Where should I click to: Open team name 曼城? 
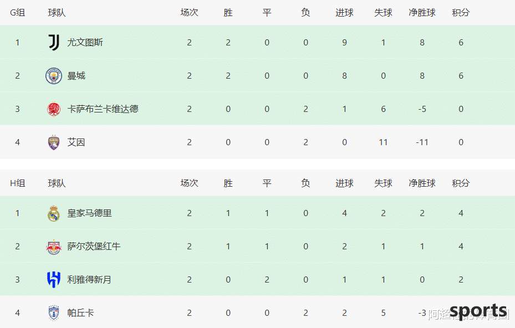click(x=76, y=76)
